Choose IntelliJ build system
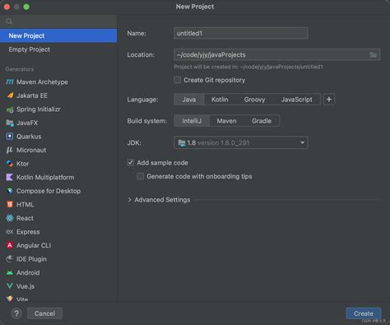 192,121
